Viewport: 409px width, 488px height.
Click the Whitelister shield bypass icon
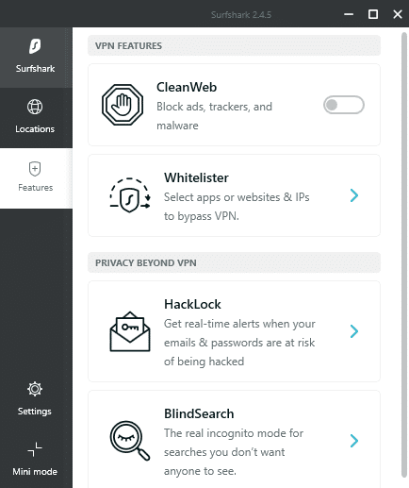[130, 195]
